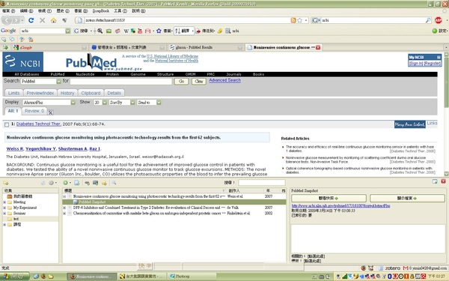Click the Firefox home button
Screen dimensions: 449x281
(53, 20)
